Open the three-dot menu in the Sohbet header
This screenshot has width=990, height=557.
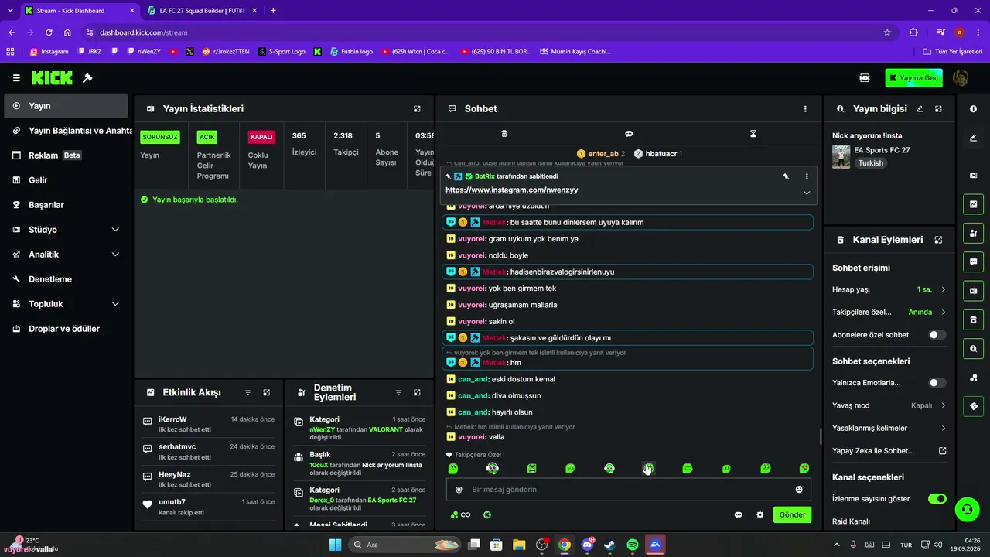[805, 109]
